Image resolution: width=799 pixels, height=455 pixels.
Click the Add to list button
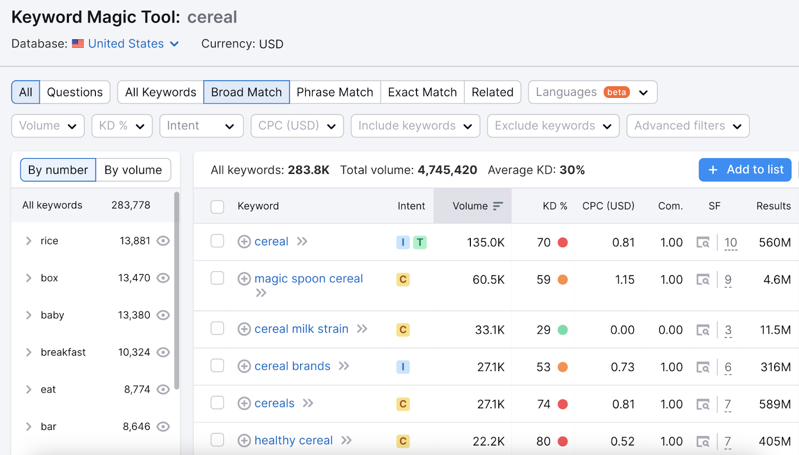coord(745,169)
